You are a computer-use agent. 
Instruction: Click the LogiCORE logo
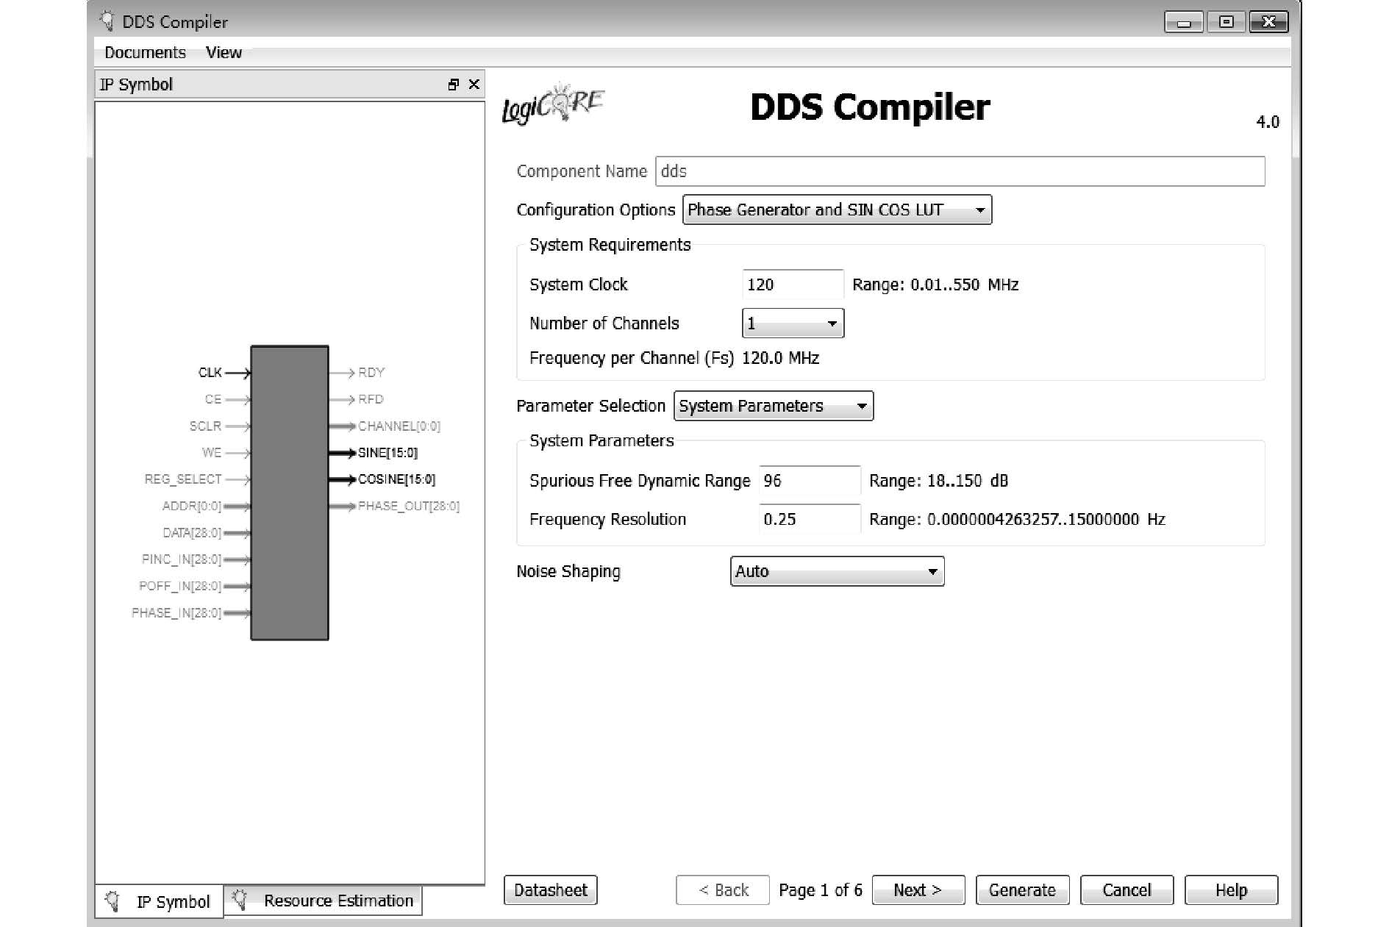point(552,106)
